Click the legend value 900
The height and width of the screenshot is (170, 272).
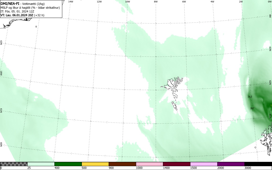[111, 168]
